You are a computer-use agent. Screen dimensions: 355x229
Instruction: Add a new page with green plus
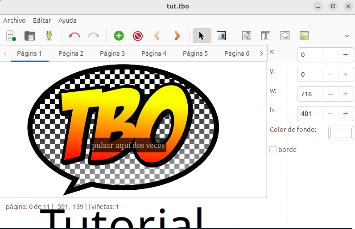(119, 36)
